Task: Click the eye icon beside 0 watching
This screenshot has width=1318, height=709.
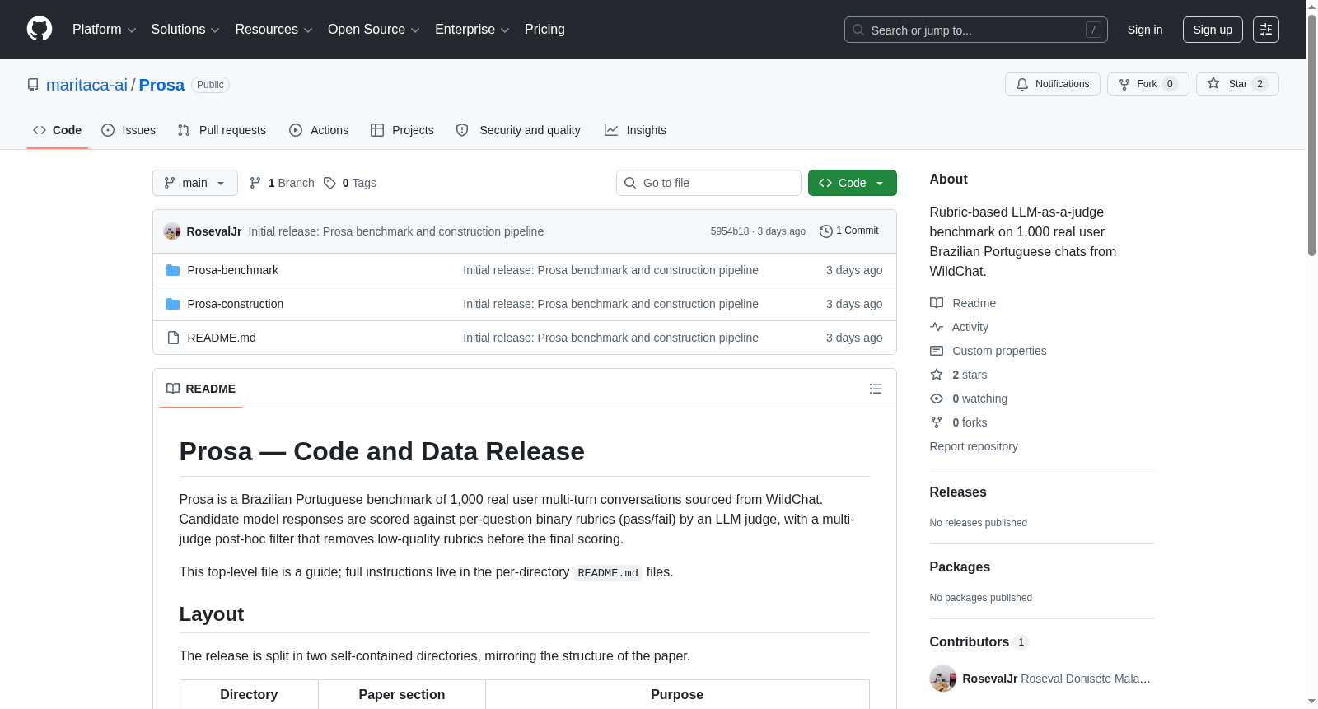Action: point(937,399)
